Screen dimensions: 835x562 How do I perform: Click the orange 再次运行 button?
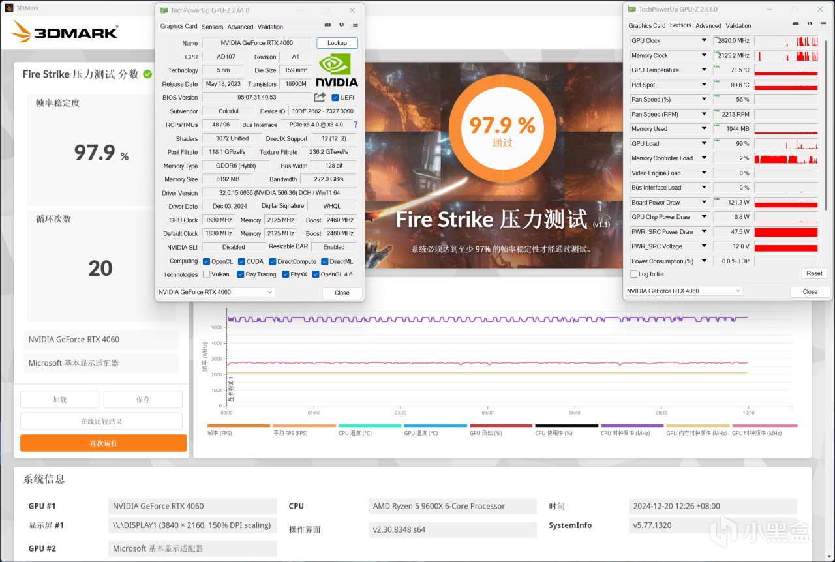pos(104,443)
